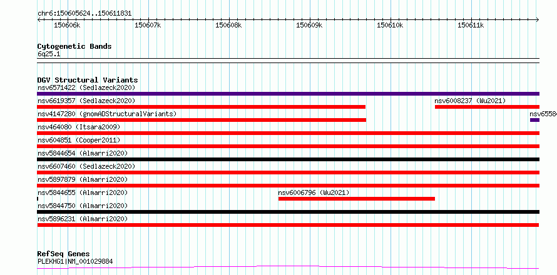Viewport: 557px width, 275px height.
Task: Click the nsv6571422 (Sedlazeck2020) label
Action: tap(86, 87)
